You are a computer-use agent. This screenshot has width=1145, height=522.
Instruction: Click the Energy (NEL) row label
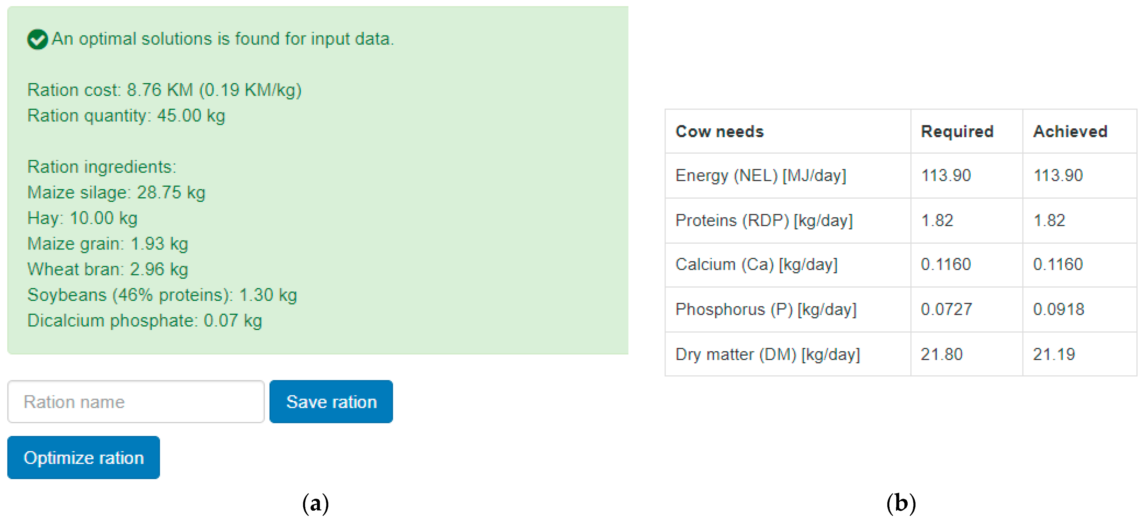tap(761, 175)
